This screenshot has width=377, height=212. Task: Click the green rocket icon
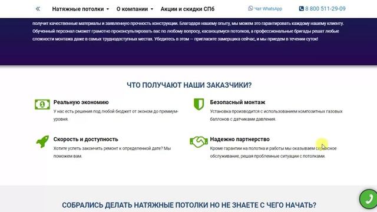(42, 141)
